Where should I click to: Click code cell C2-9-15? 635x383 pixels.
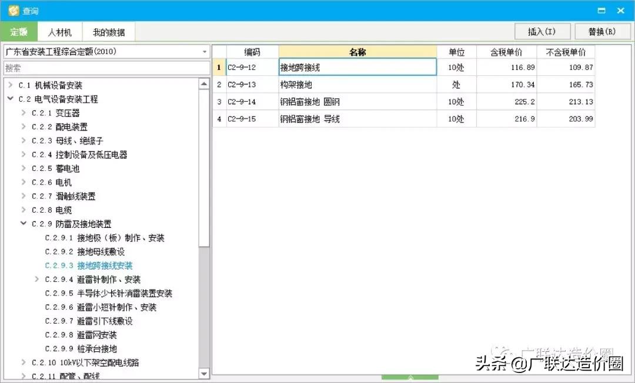tap(252, 119)
